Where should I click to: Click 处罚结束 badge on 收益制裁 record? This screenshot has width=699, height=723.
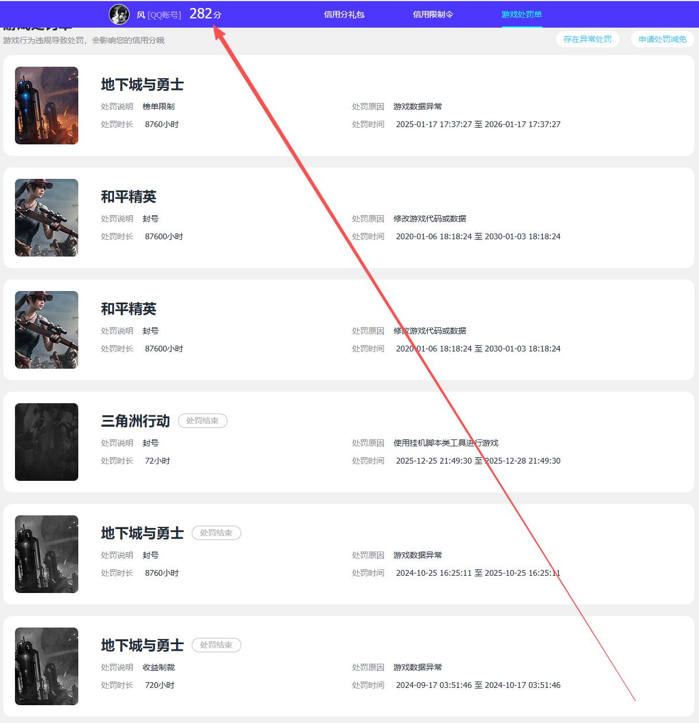(216, 645)
